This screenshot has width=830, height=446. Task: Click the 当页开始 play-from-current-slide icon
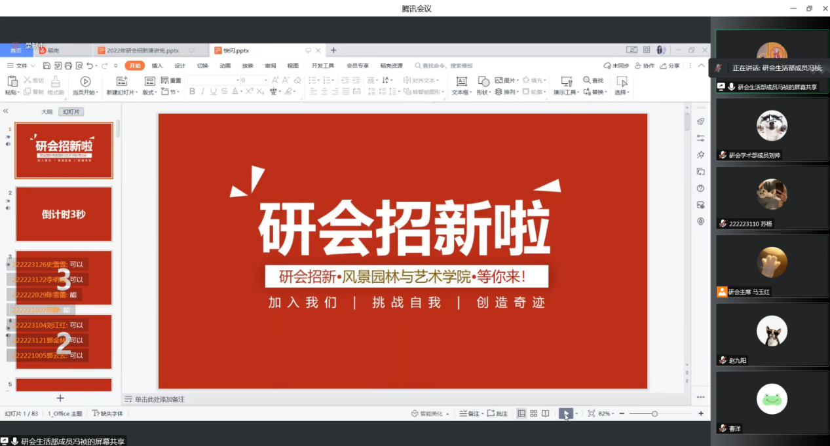point(85,81)
